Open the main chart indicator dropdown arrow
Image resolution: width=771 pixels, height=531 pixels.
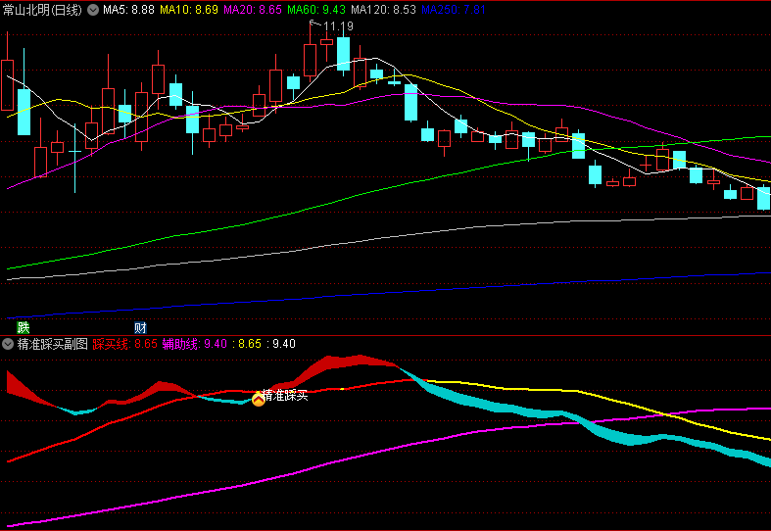pos(93,10)
